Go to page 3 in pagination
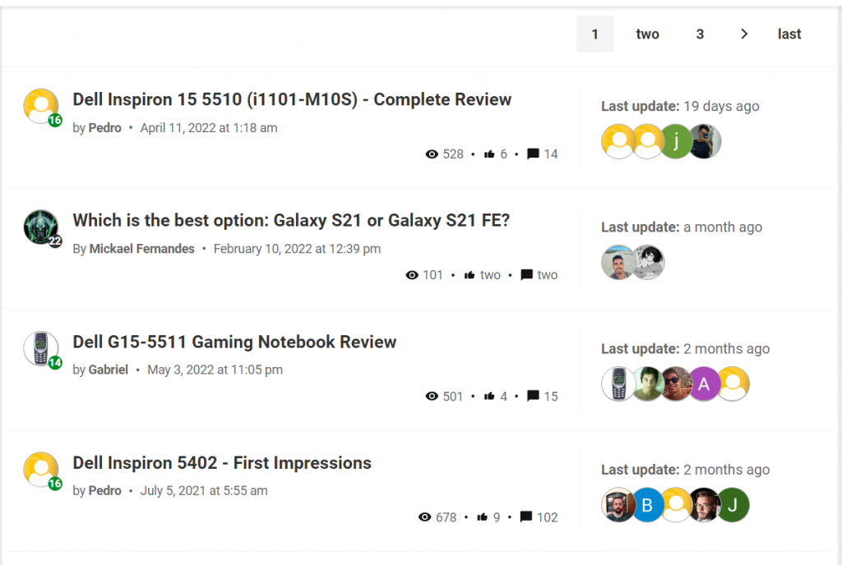The height and width of the screenshot is (565, 842). point(700,34)
